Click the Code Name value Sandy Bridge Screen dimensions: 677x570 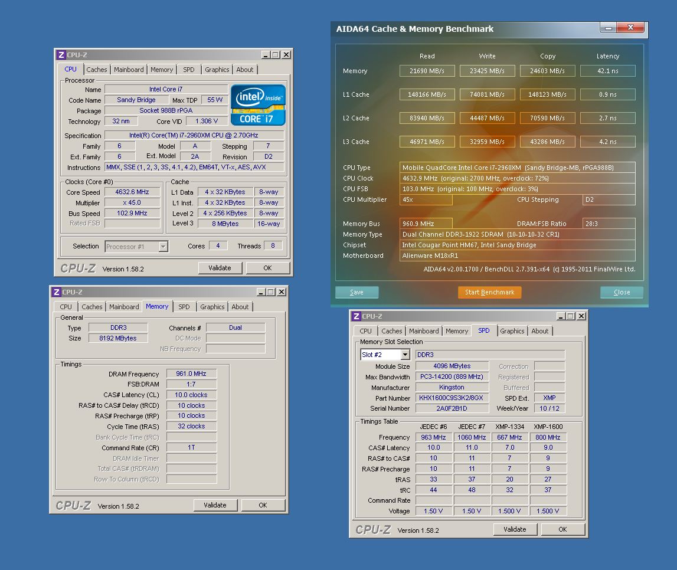(x=136, y=100)
